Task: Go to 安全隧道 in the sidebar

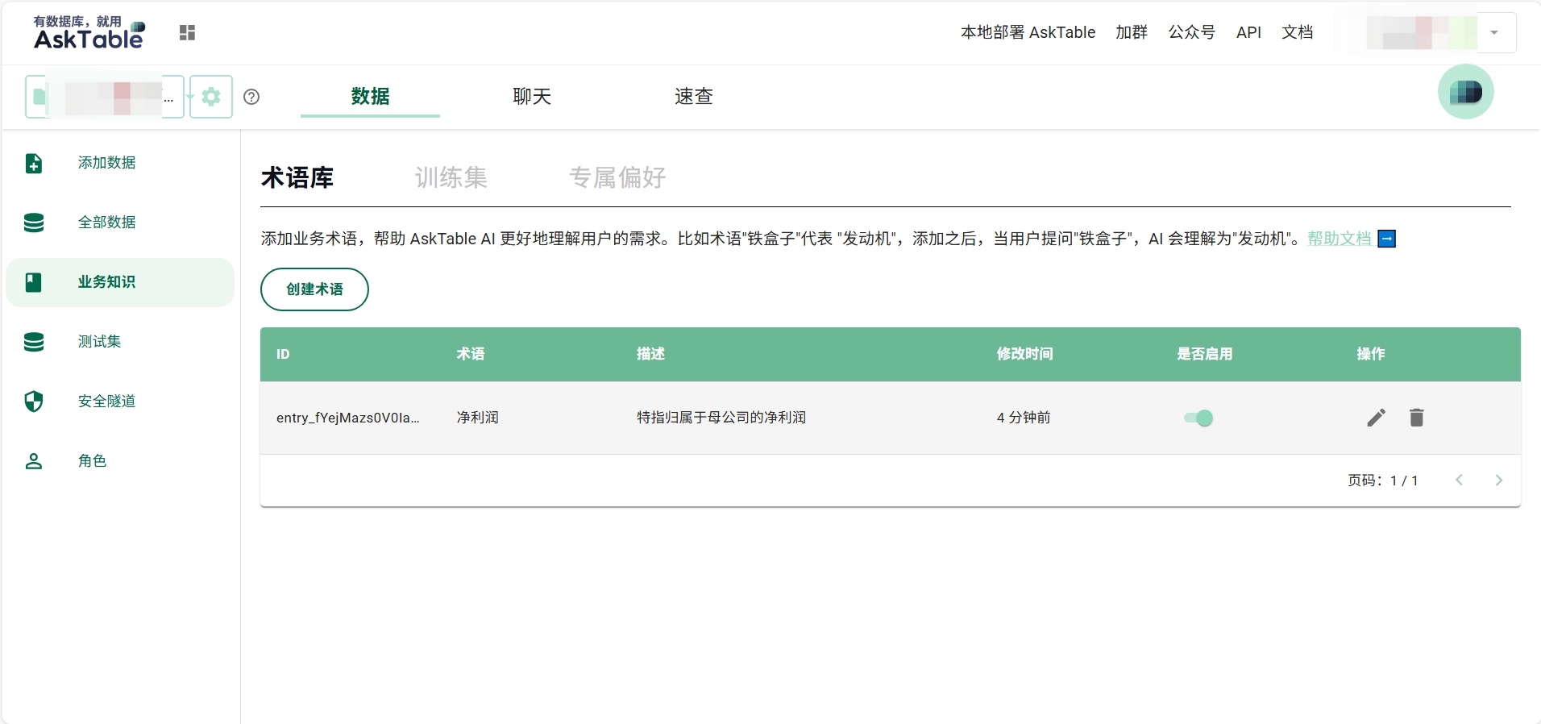Action: (106, 402)
